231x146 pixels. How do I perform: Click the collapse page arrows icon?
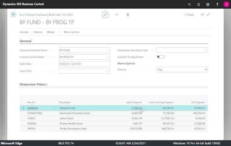click(x=208, y=15)
